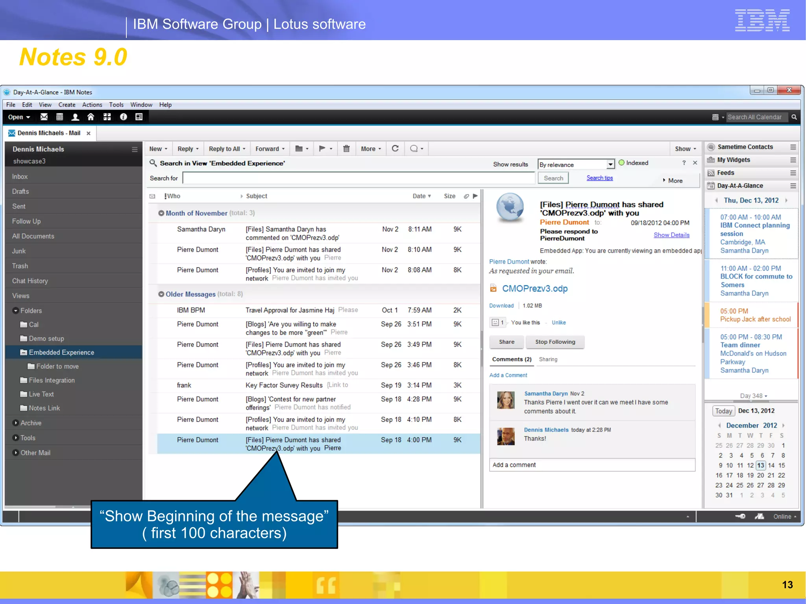
Task: Open the My Widgets panel menu icon
Action: 793,160
